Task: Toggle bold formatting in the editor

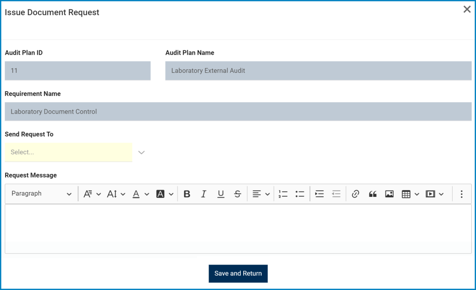Action: pos(187,193)
